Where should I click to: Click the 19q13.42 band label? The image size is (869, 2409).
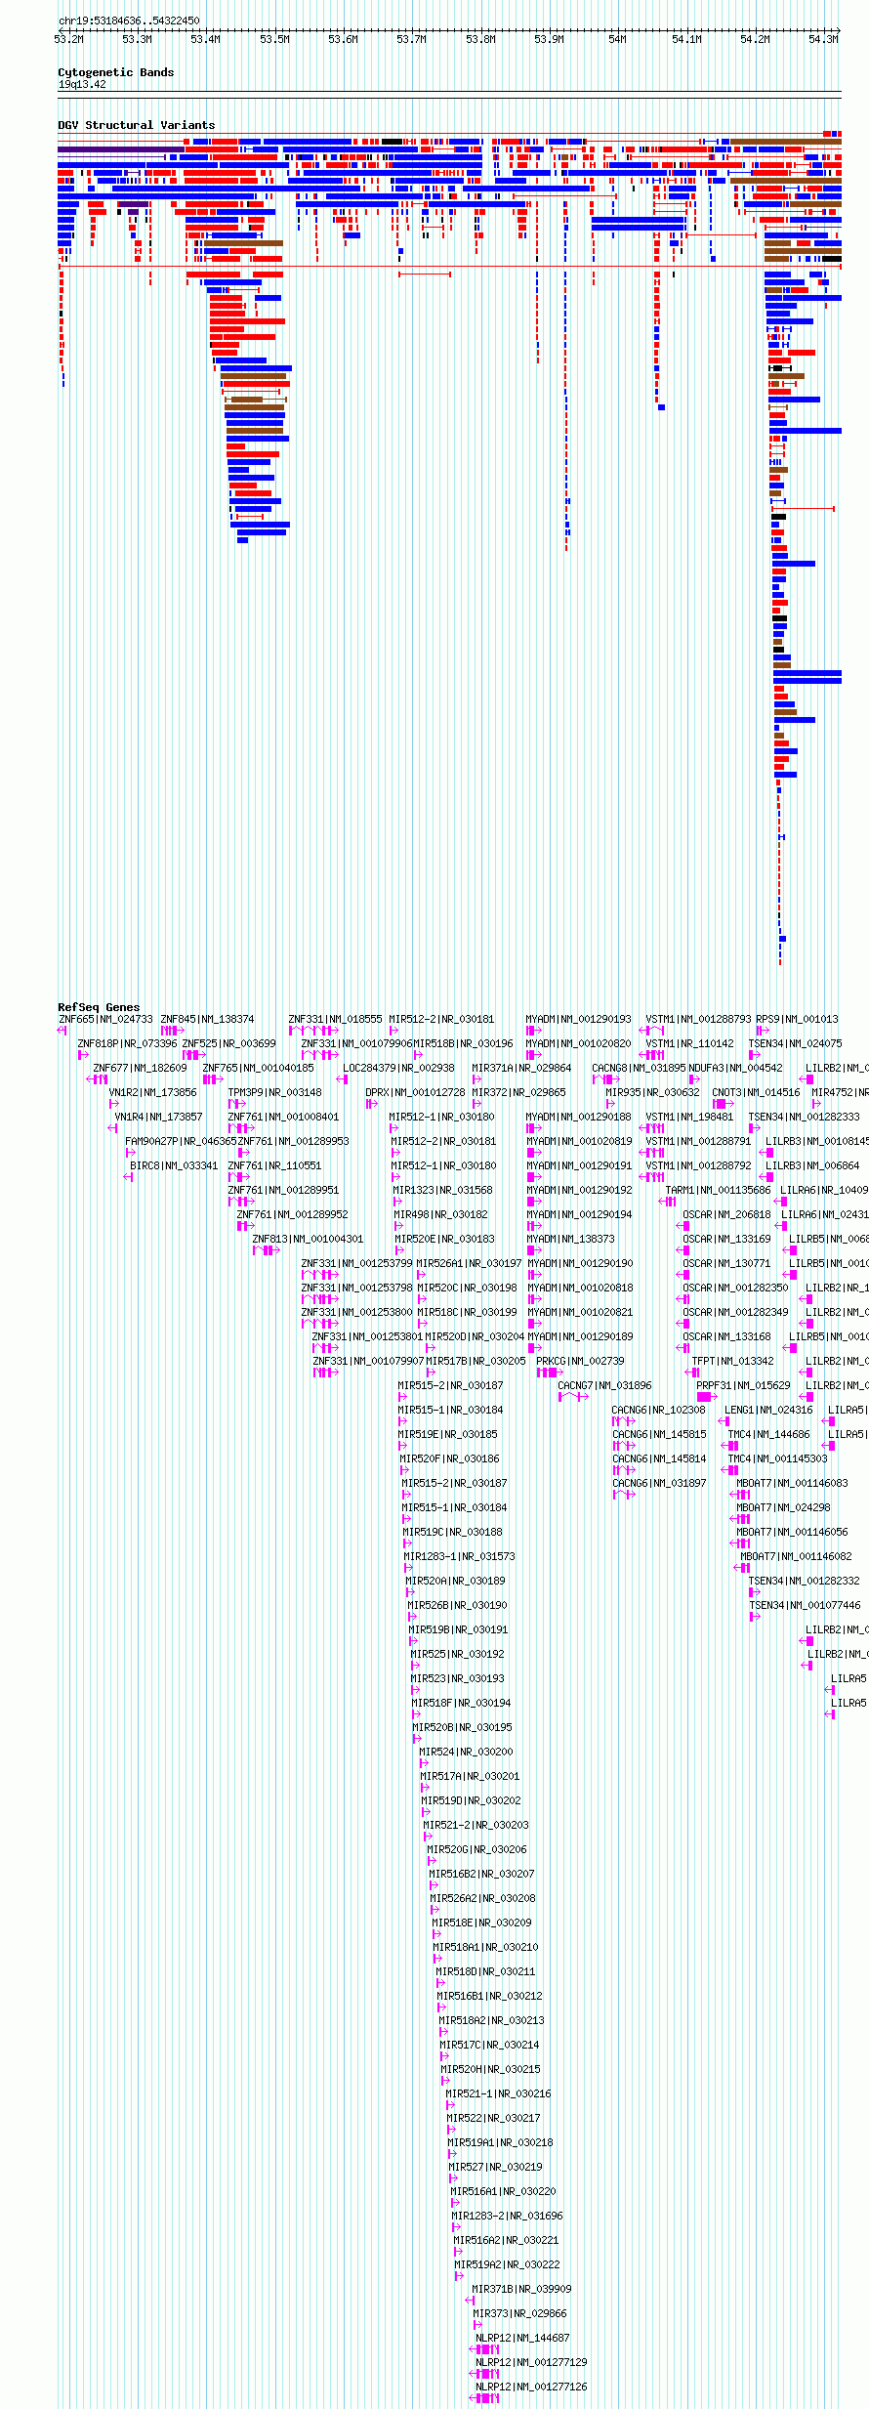(x=82, y=85)
